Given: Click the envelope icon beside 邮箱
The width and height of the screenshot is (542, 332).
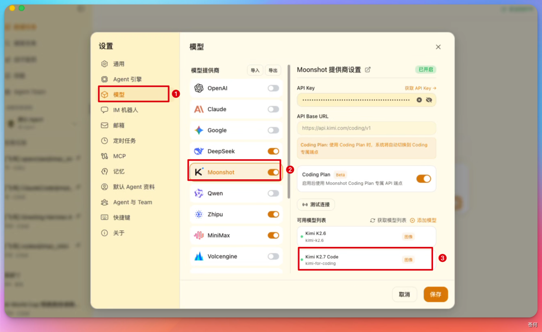Looking at the screenshot, I should [x=104, y=126].
